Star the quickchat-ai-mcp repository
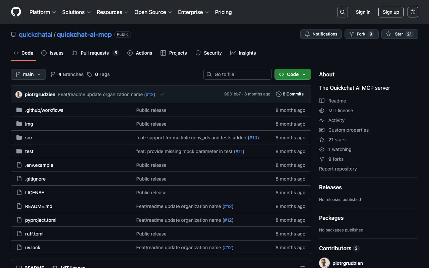 (395, 34)
